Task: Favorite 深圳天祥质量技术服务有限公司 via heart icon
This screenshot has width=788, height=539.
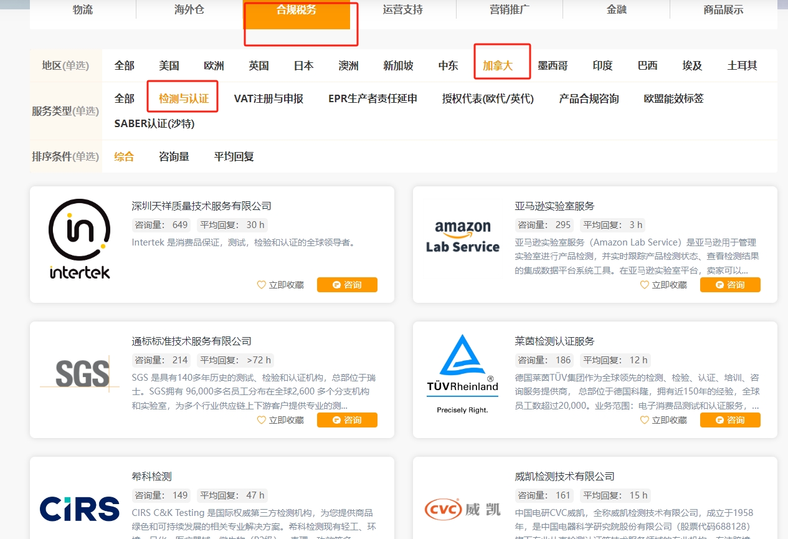Action: (x=262, y=285)
